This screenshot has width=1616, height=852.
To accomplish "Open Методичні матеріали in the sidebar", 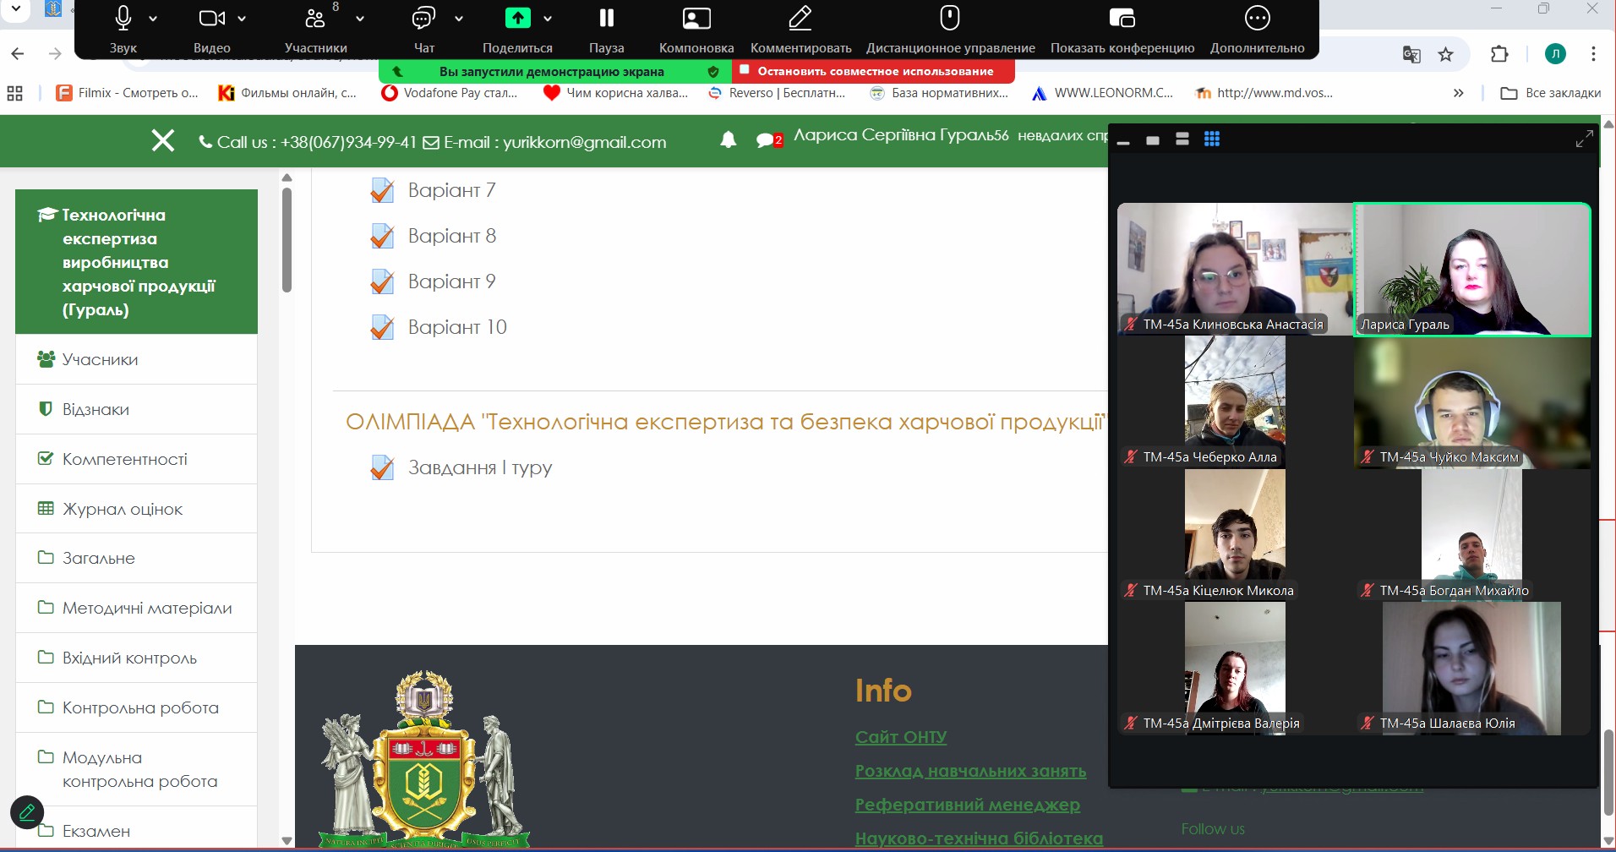I will 147,608.
